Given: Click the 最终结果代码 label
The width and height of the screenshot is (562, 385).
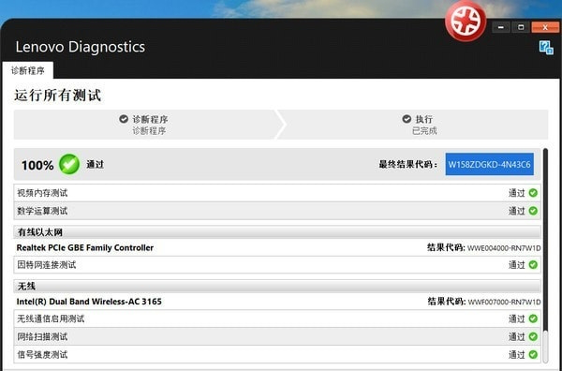Looking at the screenshot, I should (408, 165).
